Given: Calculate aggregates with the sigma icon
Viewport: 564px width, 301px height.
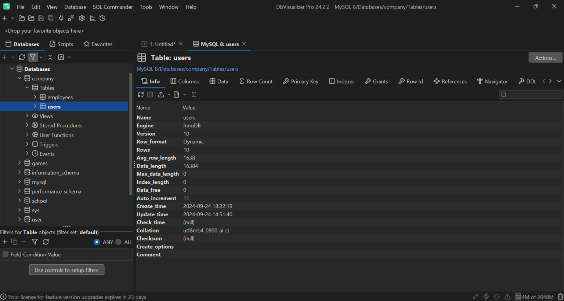Looking at the screenshot, I should (194, 94).
